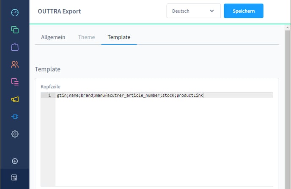This screenshot has height=189, width=291.
Task: Click the vertical page scrollbar track
Action: click(288, 110)
